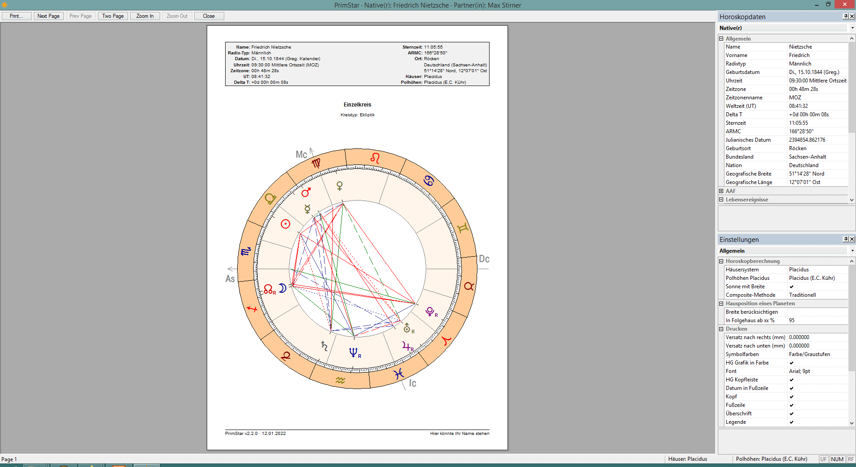This screenshot has height=467, width=856.
Task: Click the crescent Moon symbol near the Ascendant
Action: tap(283, 288)
